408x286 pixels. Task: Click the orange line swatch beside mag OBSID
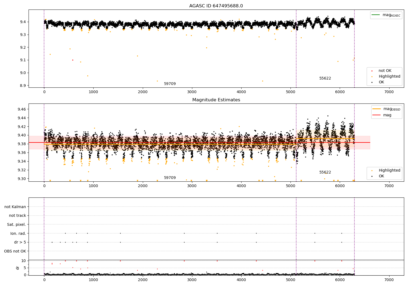tap(377, 109)
